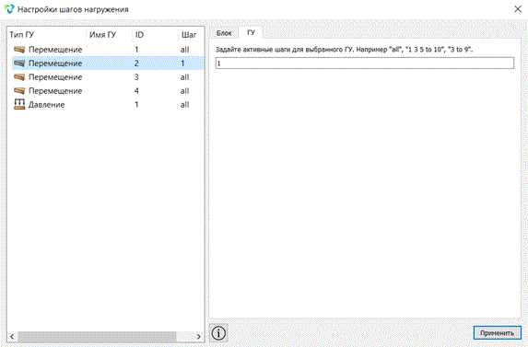Switch to the Блок tab
The height and width of the screenshot is (347, 528).
(224, 33)
